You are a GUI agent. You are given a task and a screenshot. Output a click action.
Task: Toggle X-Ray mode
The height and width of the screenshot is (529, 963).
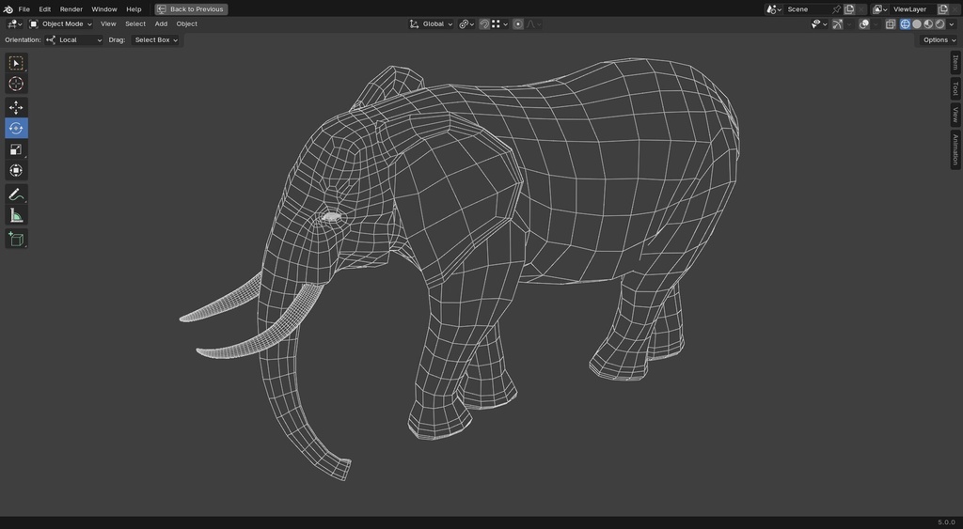tap(890, 23)
